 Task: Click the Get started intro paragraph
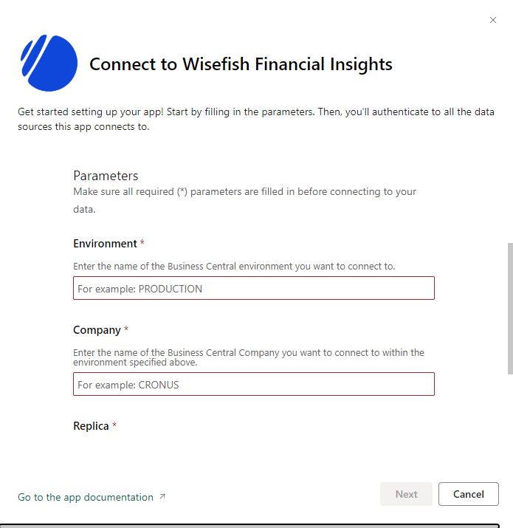coord(255,119)
